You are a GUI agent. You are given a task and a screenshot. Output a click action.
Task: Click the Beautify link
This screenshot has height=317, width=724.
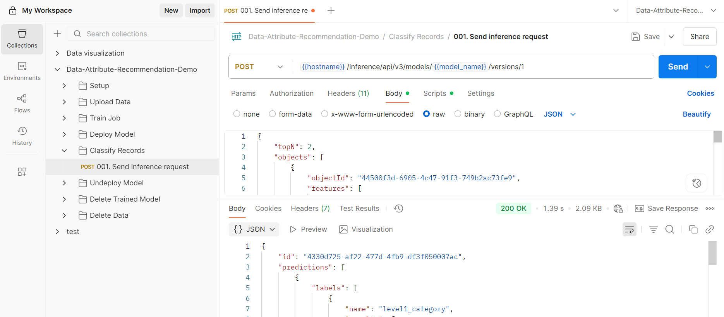(697, 114)
